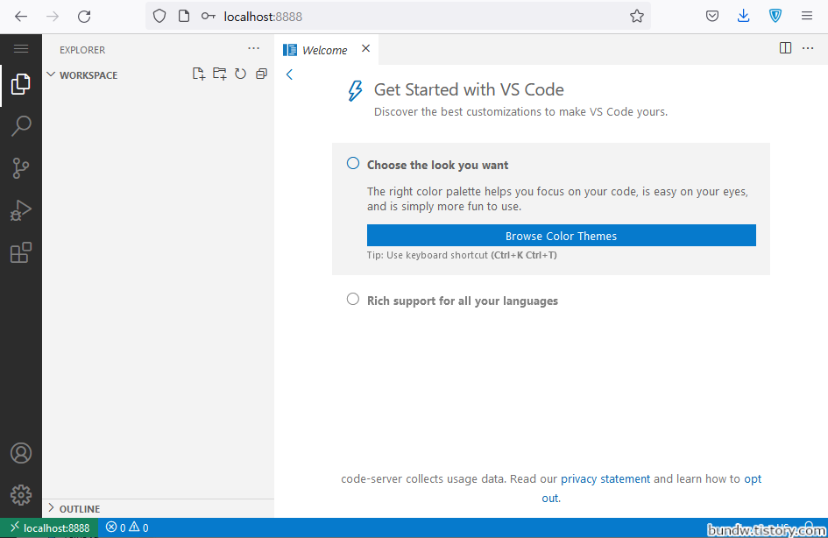Show tracking protection shield info
This screenshot has height=538, width=828.
pyautogui.click(x=159, y=17)
